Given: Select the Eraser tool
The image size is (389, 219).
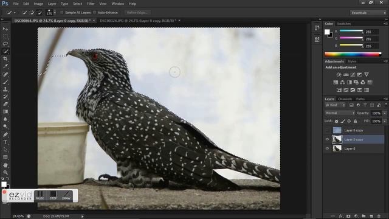Looking at the screenshot, I should 5,104.
